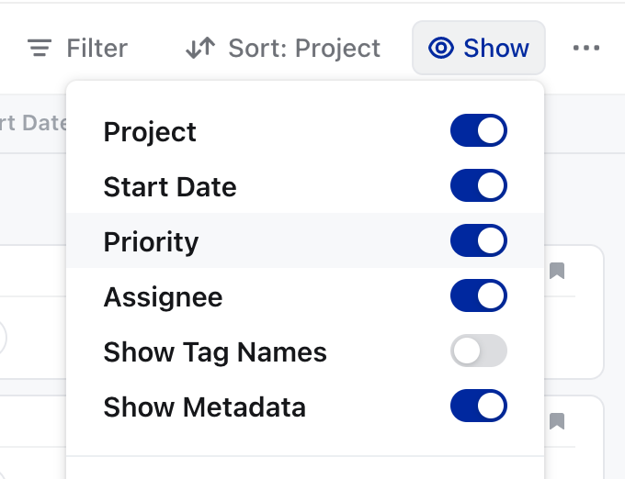Click the sort arrows icon
This screenshot has width=625, height=479.
coord(200,48)
